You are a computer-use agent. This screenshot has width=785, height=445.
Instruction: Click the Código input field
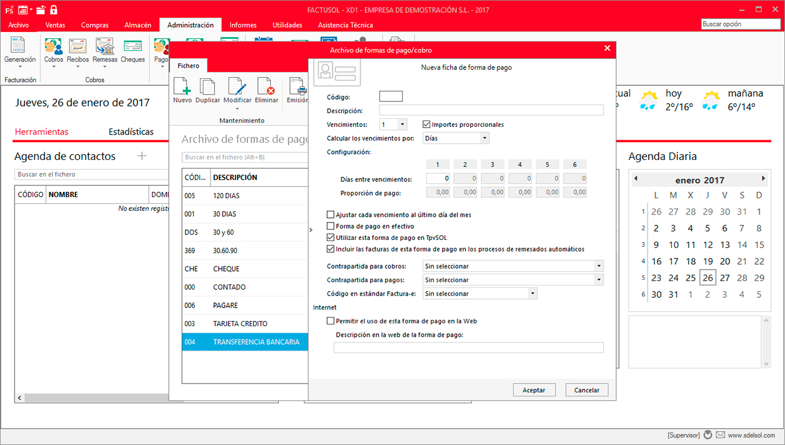[x=391, y=96]
